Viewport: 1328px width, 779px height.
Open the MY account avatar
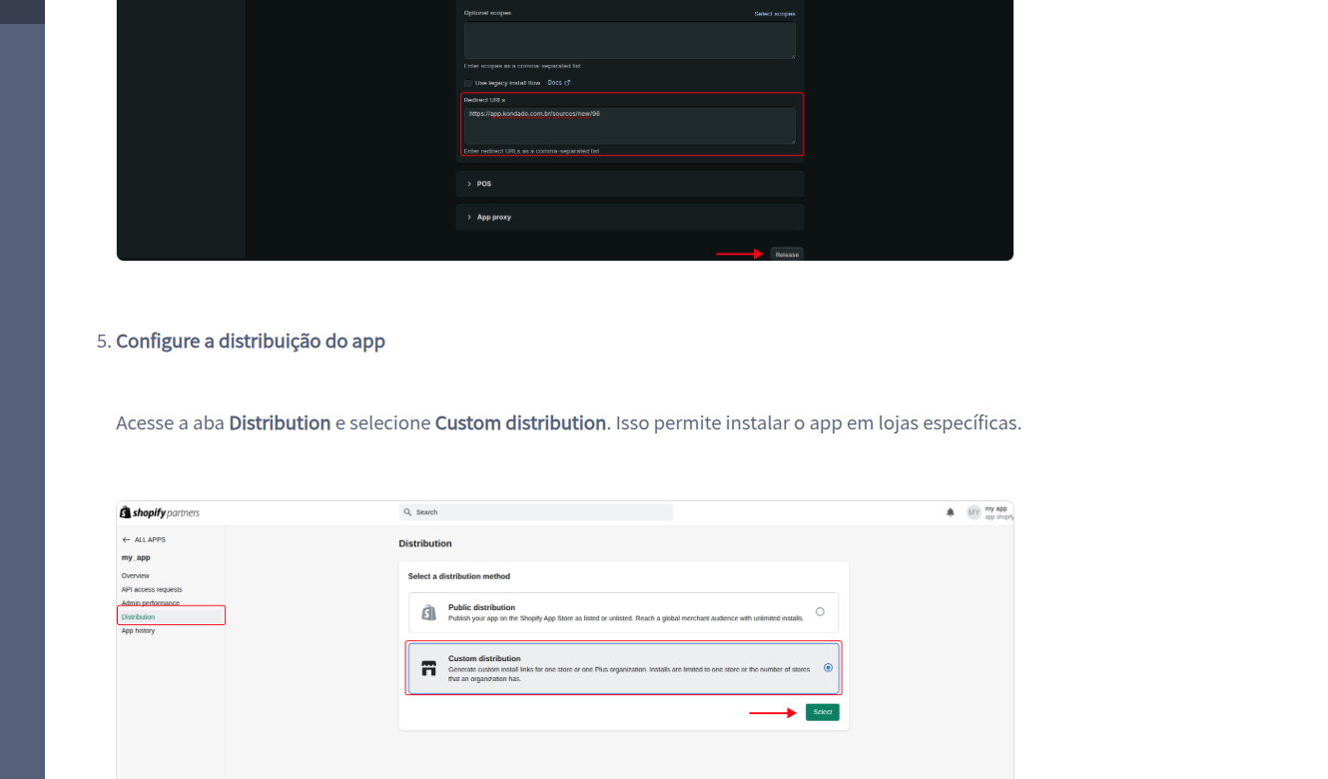click(974, 512)
